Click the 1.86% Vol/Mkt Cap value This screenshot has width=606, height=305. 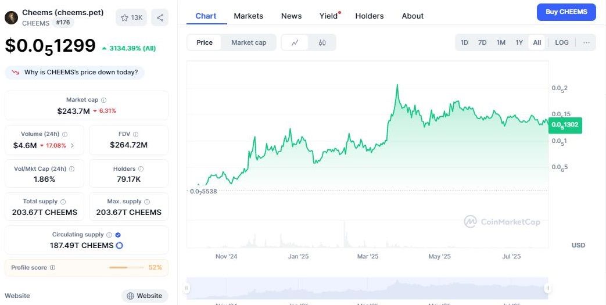[x=44, y=180]
